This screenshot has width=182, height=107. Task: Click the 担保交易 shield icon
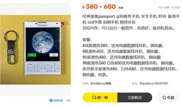point(51,100)
